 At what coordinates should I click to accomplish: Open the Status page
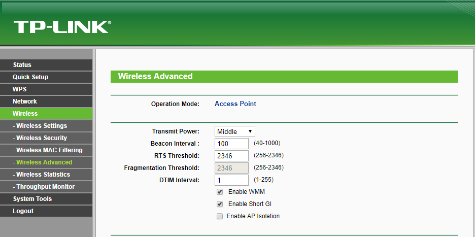tap(46, 65)
